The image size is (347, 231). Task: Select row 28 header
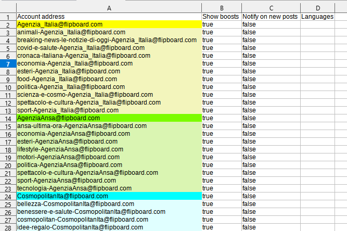coord(8,227)
